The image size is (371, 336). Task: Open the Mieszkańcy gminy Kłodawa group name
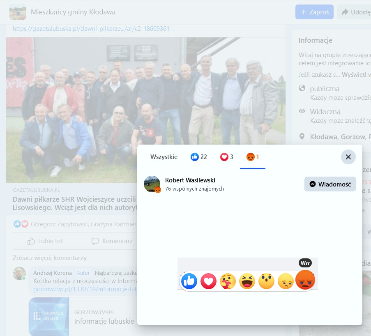73,12
